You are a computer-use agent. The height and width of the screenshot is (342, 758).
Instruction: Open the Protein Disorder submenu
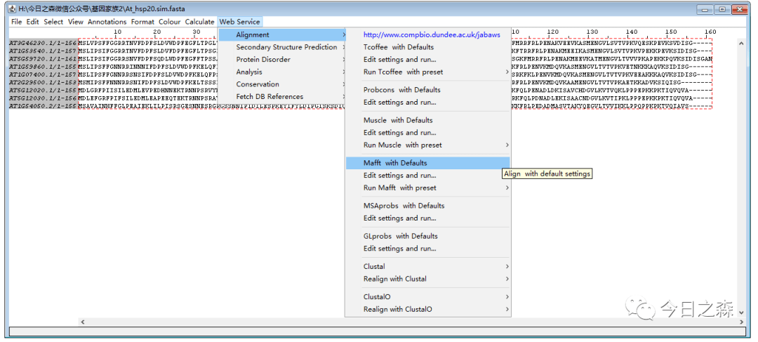(262, 60)
